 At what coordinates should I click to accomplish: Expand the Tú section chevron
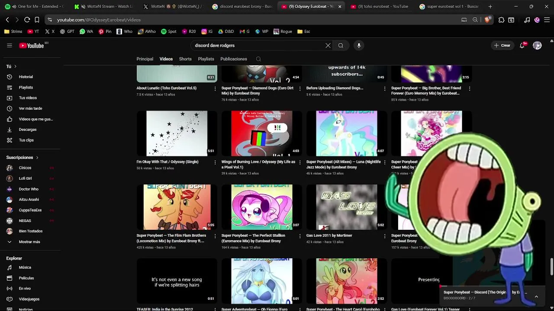click(15, 67)
